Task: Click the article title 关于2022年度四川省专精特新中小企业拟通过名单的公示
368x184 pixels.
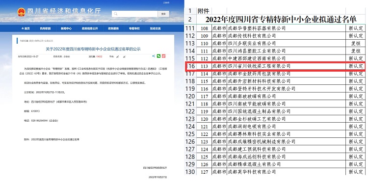Action: (x=93, y=49)
